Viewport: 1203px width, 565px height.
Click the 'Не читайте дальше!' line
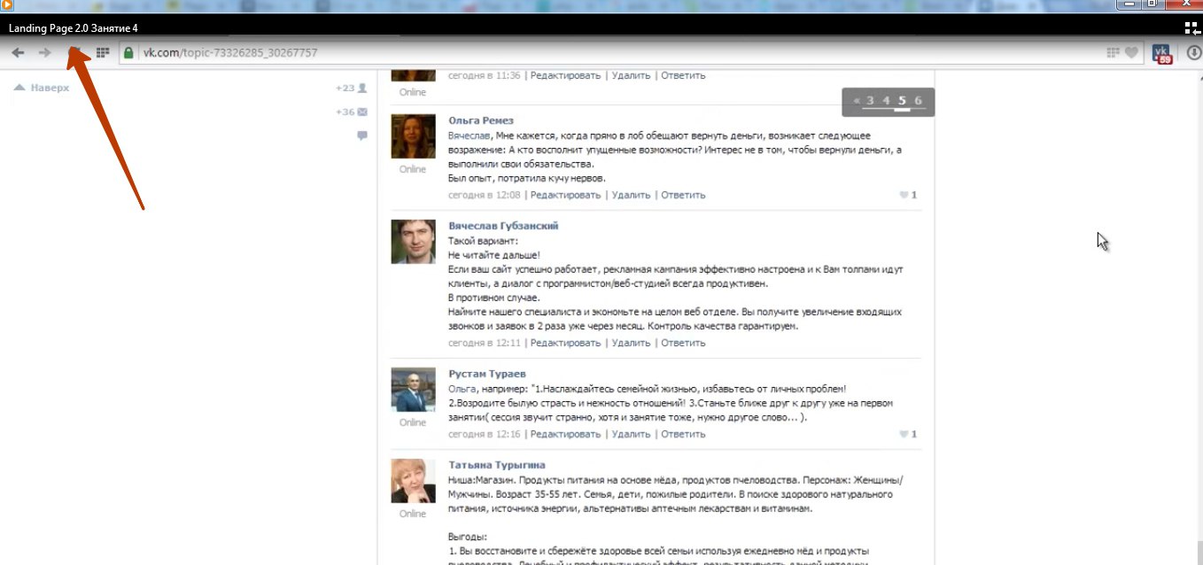click(x=494, y=255)
